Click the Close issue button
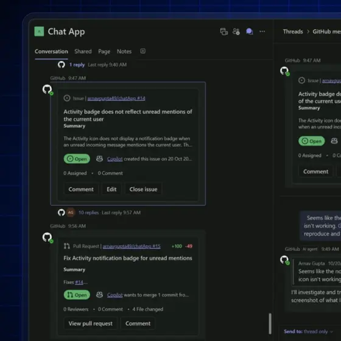This screenshot has width=341, height=341. click(x=143, y=189)
